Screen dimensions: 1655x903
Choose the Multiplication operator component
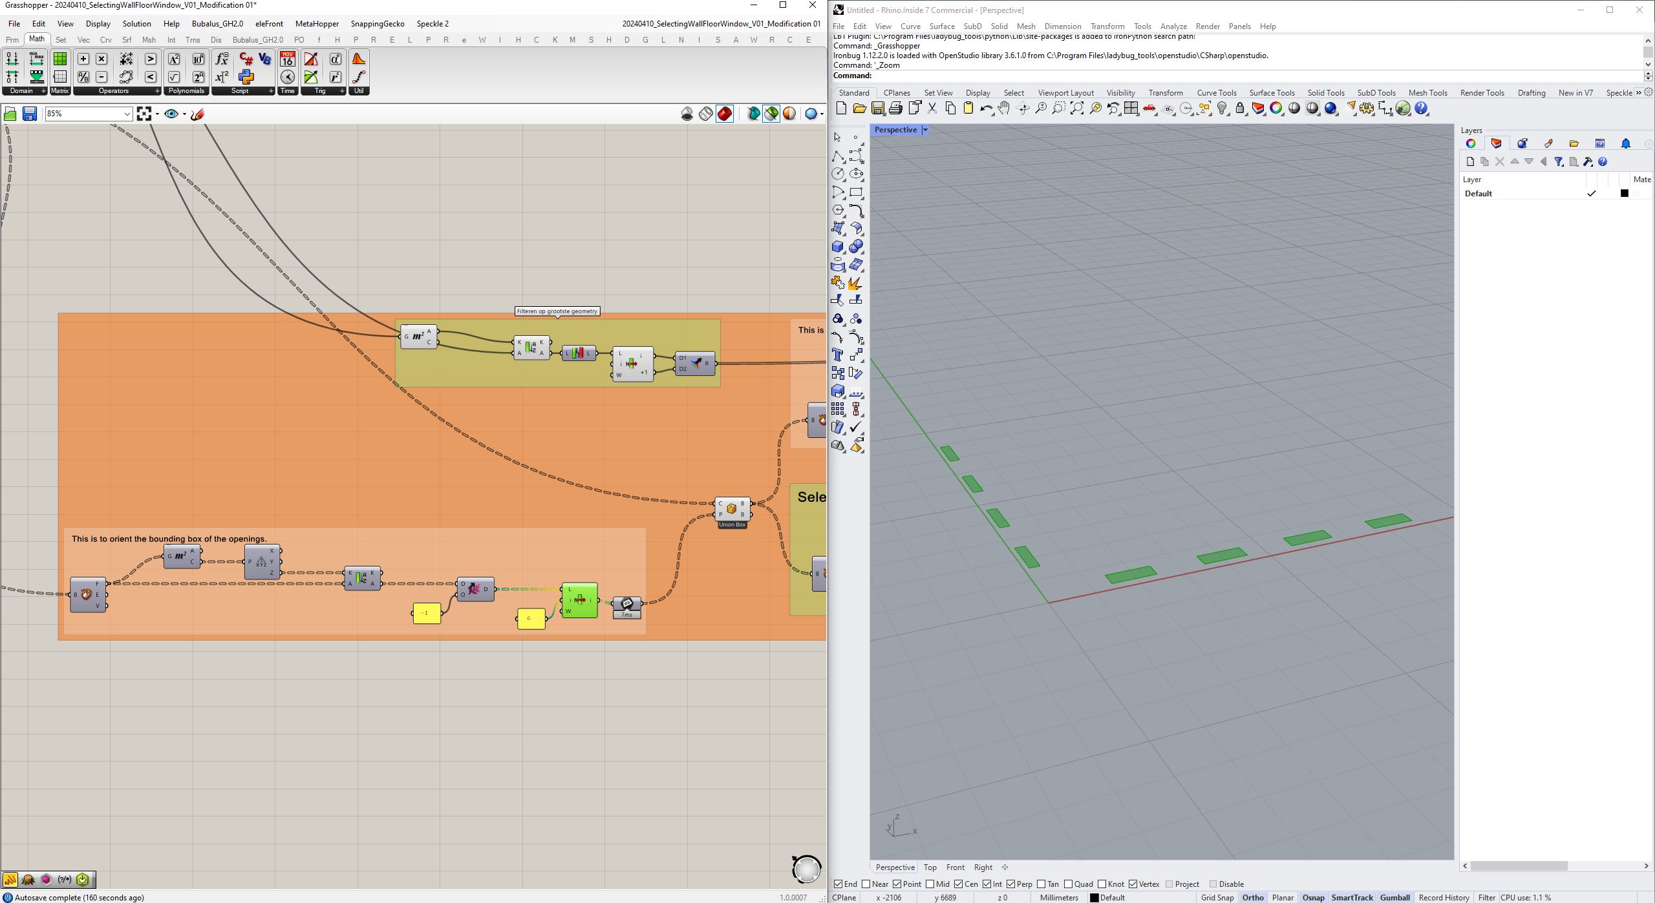coord(101,59)
